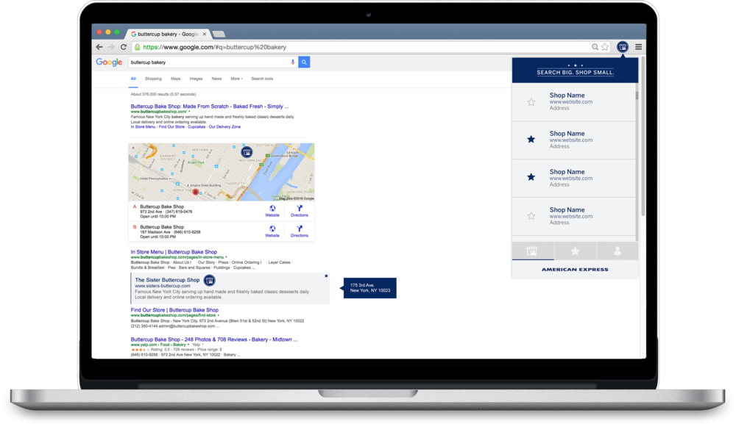
Task: Click the About 376,000 results text
Action: point(163,94)
